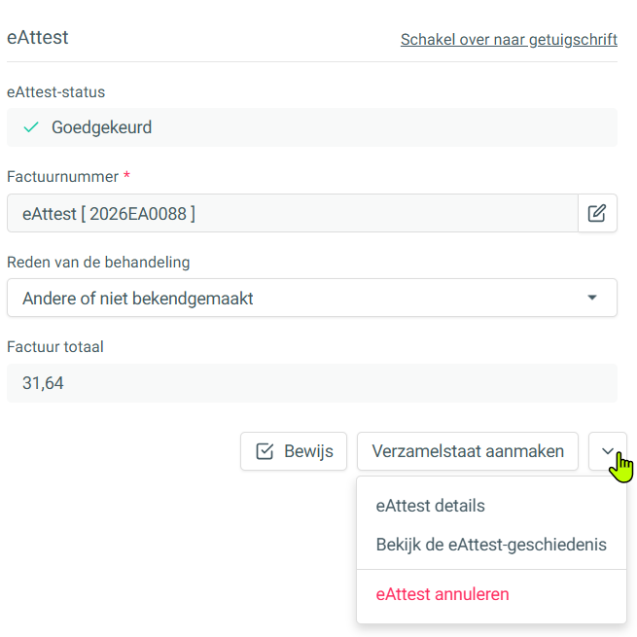Select the red eAttest annuleren option
Viewport: 637px width, 637px height.
(442, 594)
